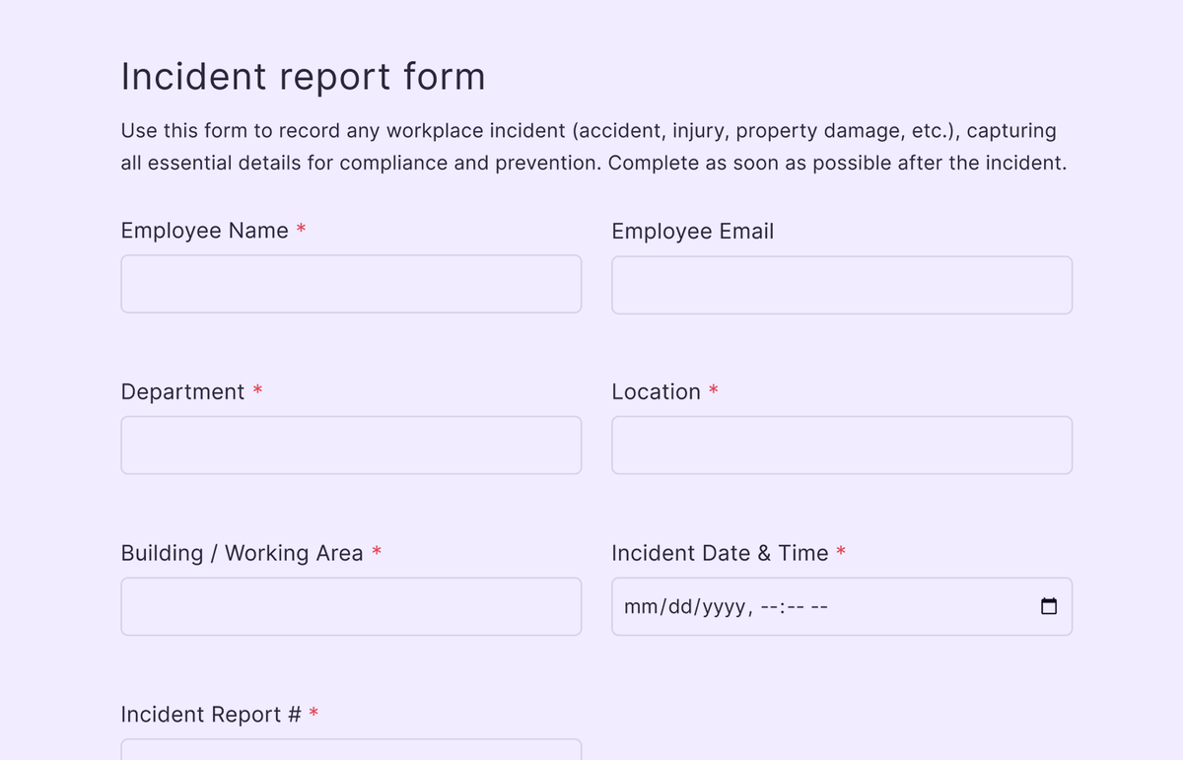1183x760 pixels.
Task: Click the Incident Date & Time label
Action: click(718, 552)
